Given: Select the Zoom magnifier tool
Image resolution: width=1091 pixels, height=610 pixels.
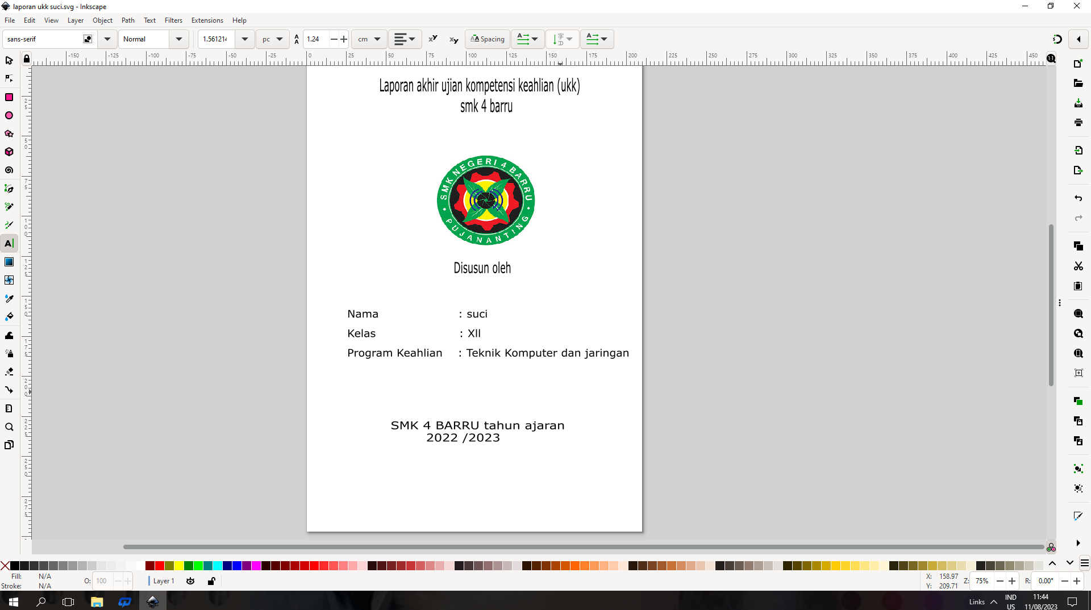Looking at the screenshot, I should point(9,427).
